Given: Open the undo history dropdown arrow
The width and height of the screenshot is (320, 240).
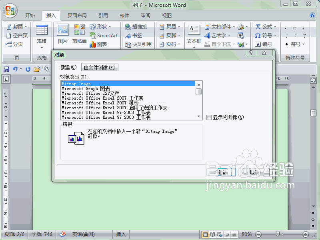Looking at the screenshot, I should click(21, 69).
